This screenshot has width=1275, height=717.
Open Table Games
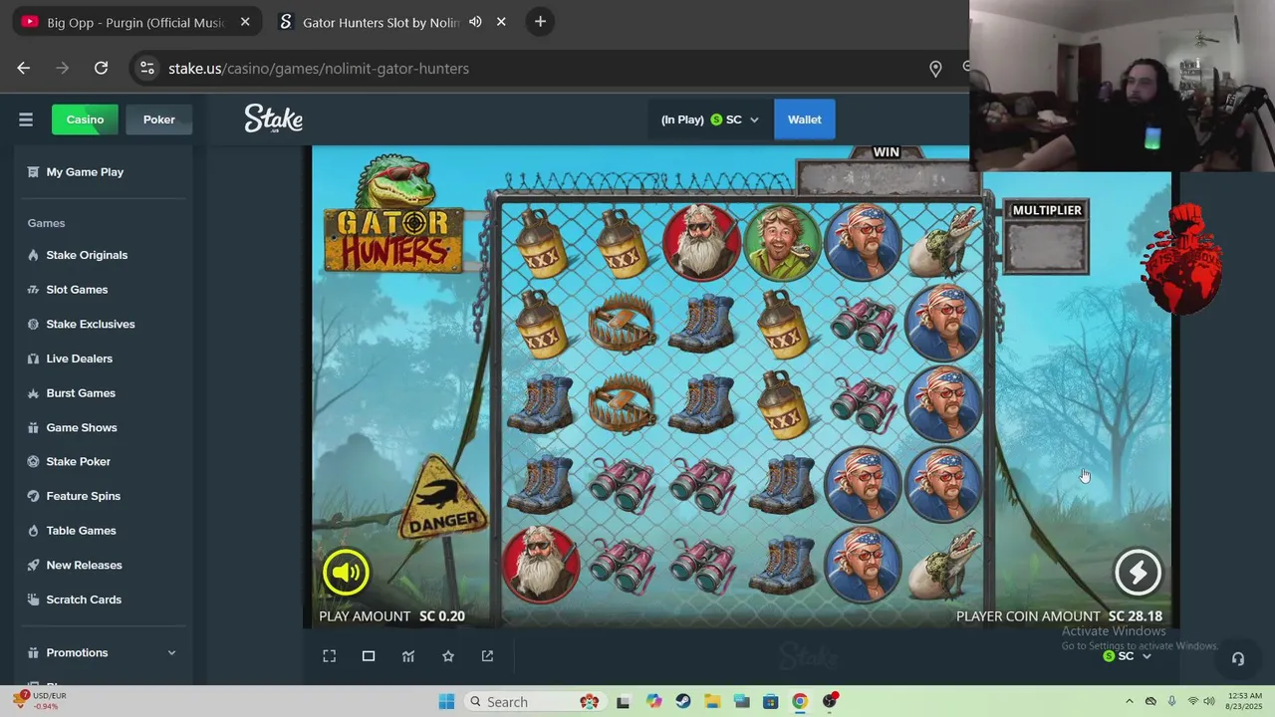pyautogui.click(x=81, y=531)
